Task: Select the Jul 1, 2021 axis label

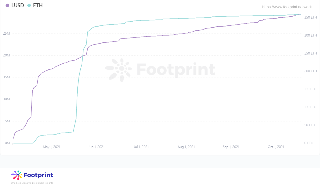Action: 141,147
